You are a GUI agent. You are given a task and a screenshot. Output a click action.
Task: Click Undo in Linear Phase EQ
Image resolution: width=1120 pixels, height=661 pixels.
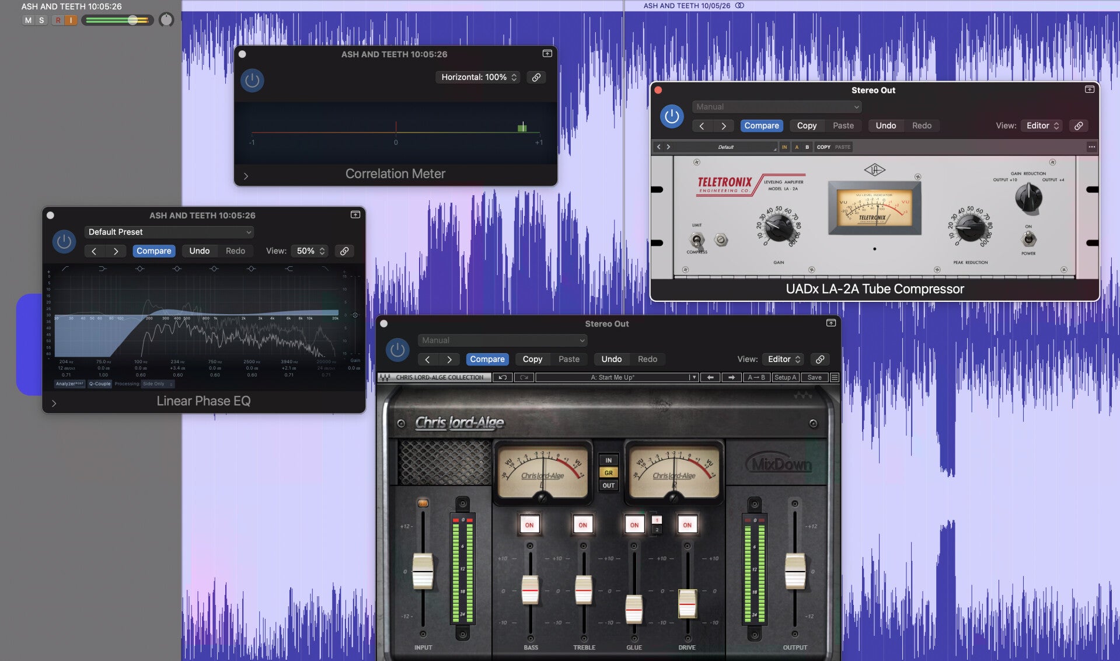coord(199,251)
